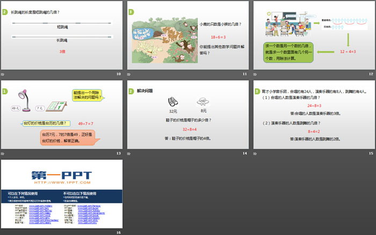Click the slide number 11 label

click(x=244, y=74)
